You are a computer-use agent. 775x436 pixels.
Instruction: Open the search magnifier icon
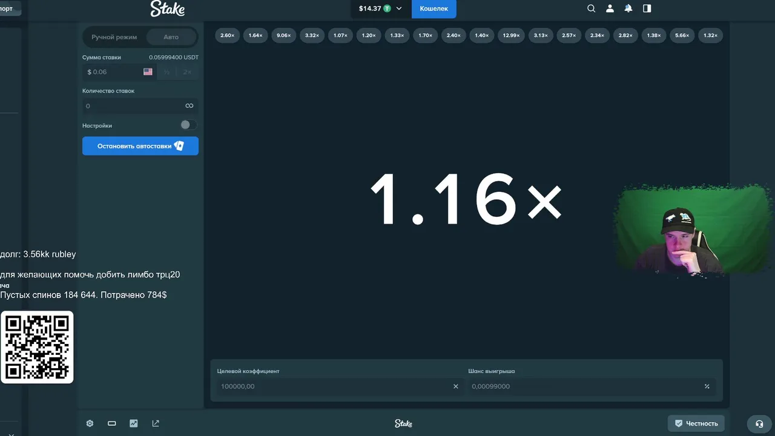pyautogui.click(x=592, y=8)
